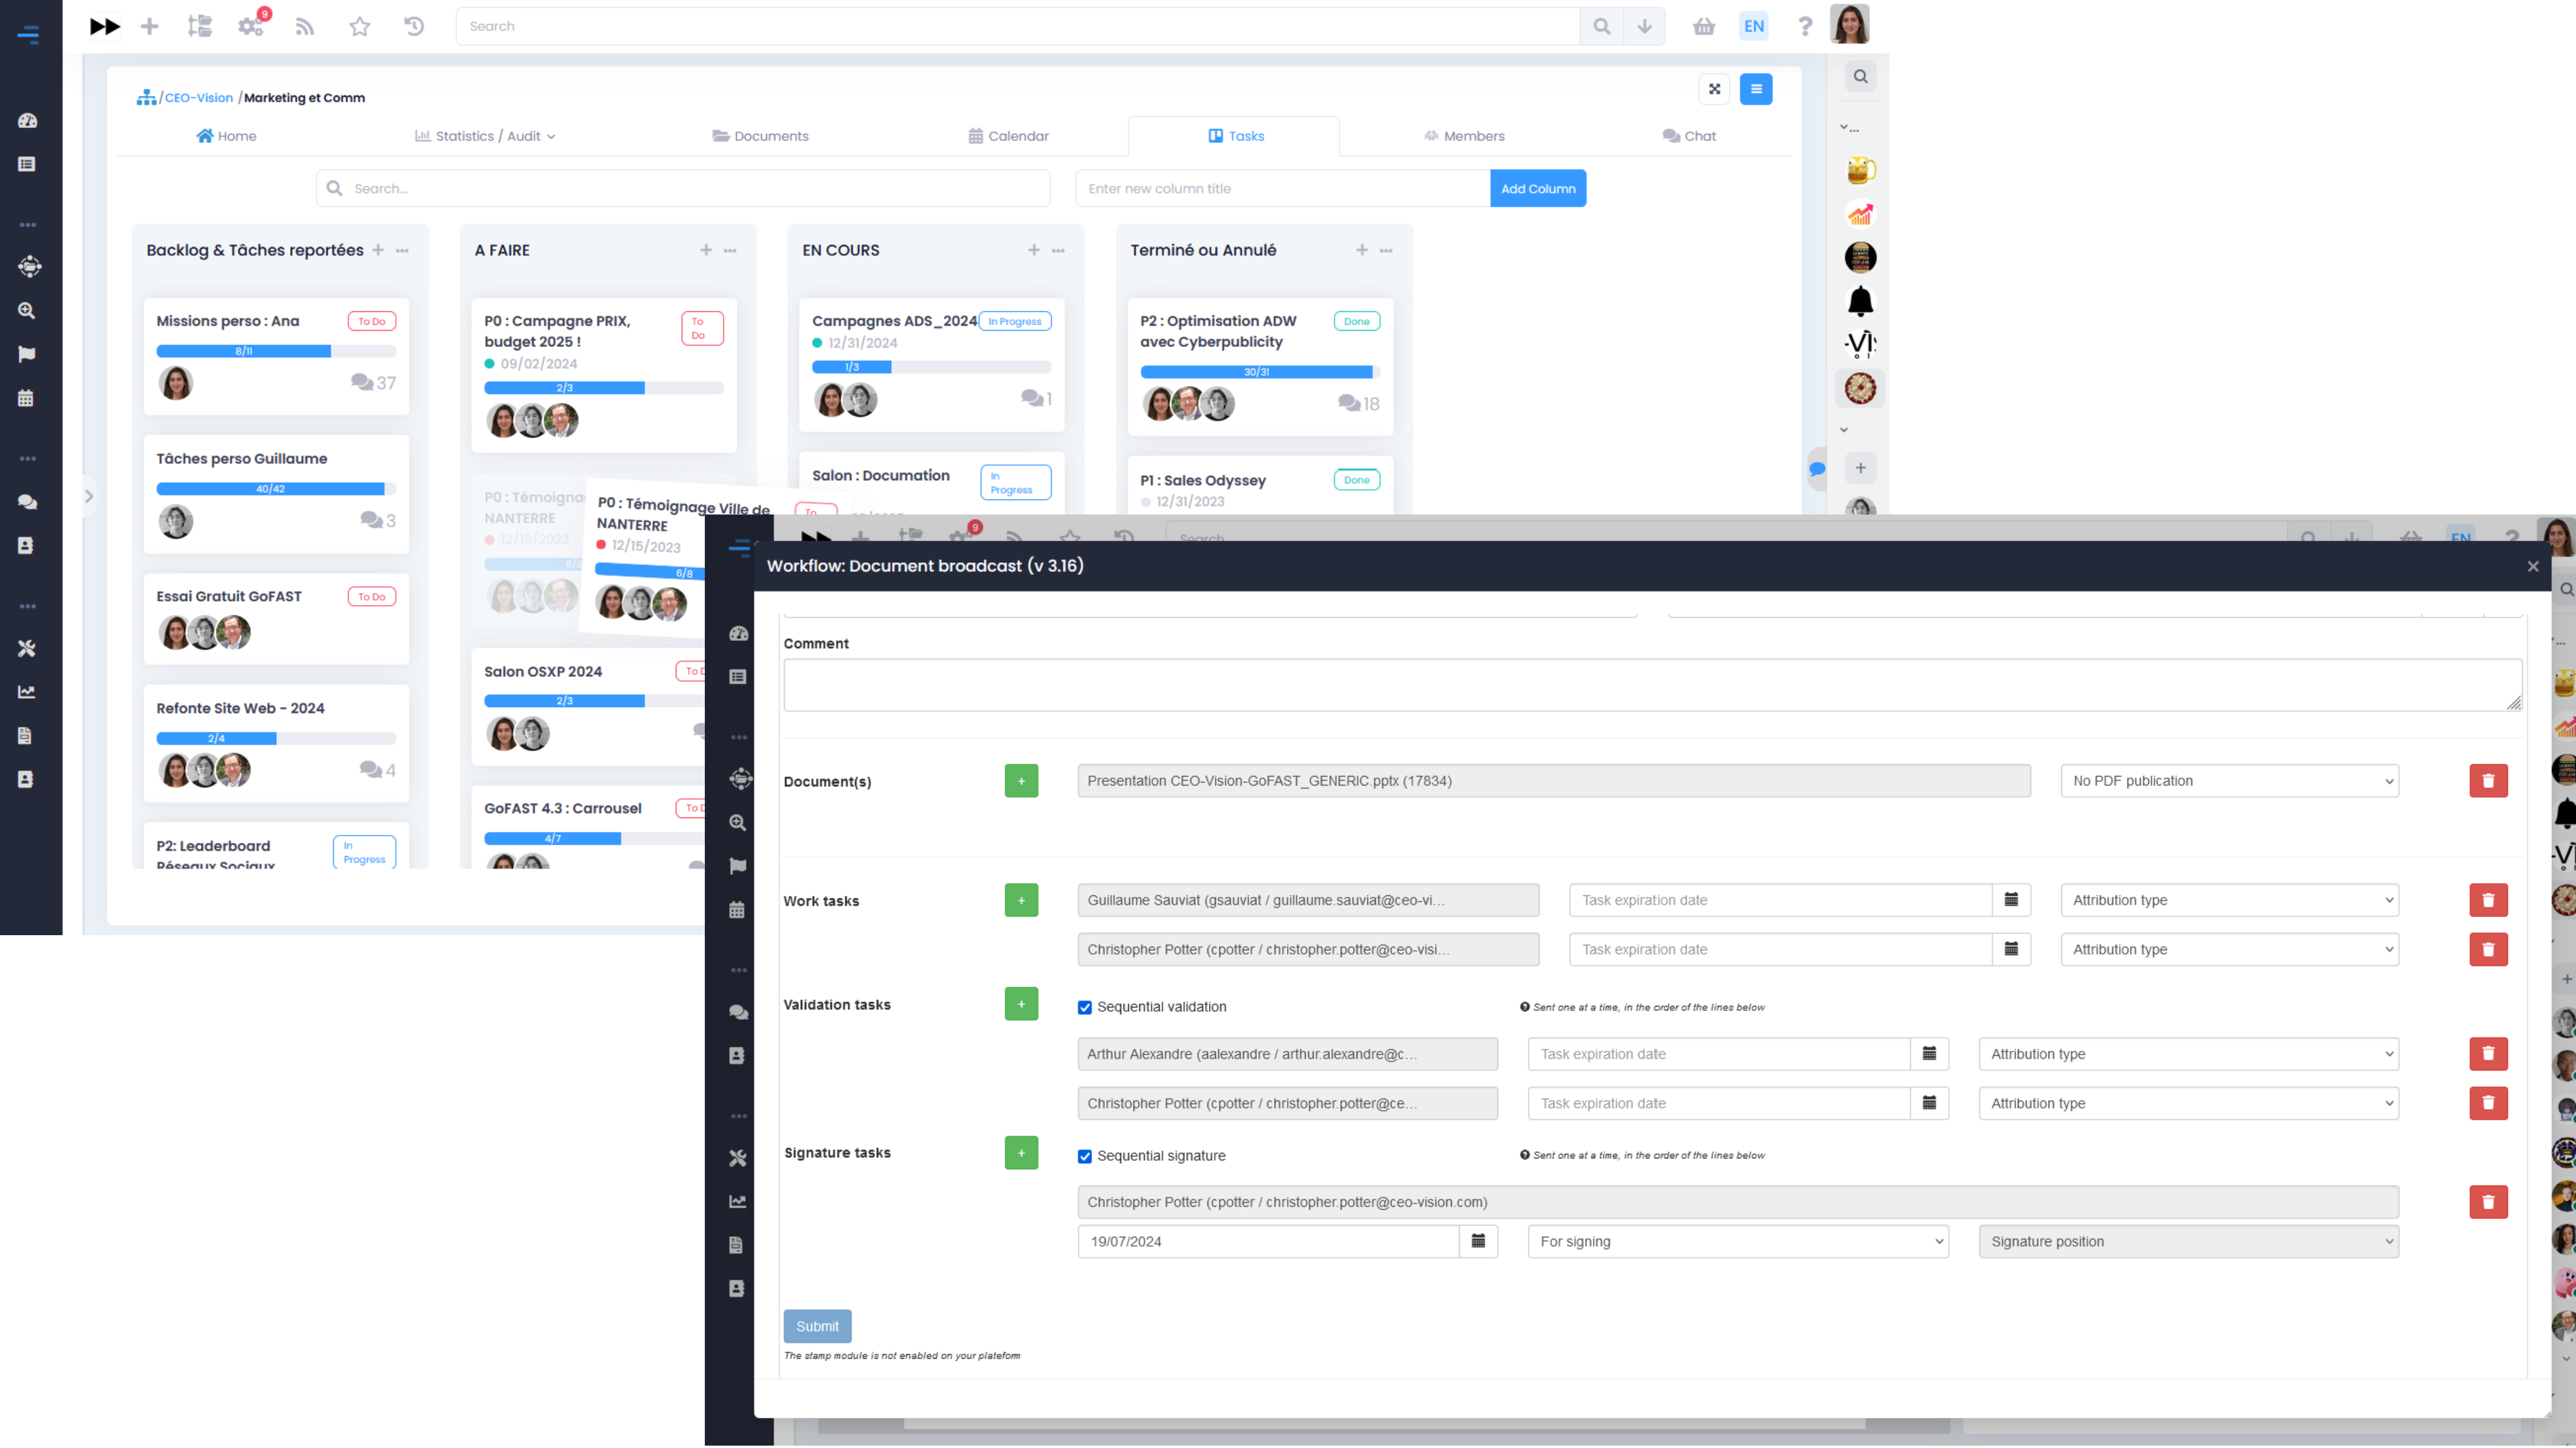This screenshot has height=1448, width=2576.
Task: Expand the Statistics / Audit menu chevron
Action: click(x=551, y=136)
